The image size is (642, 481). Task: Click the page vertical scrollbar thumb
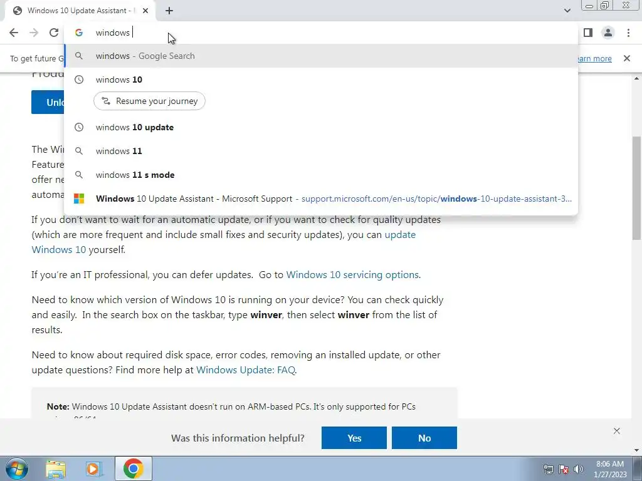637,188
